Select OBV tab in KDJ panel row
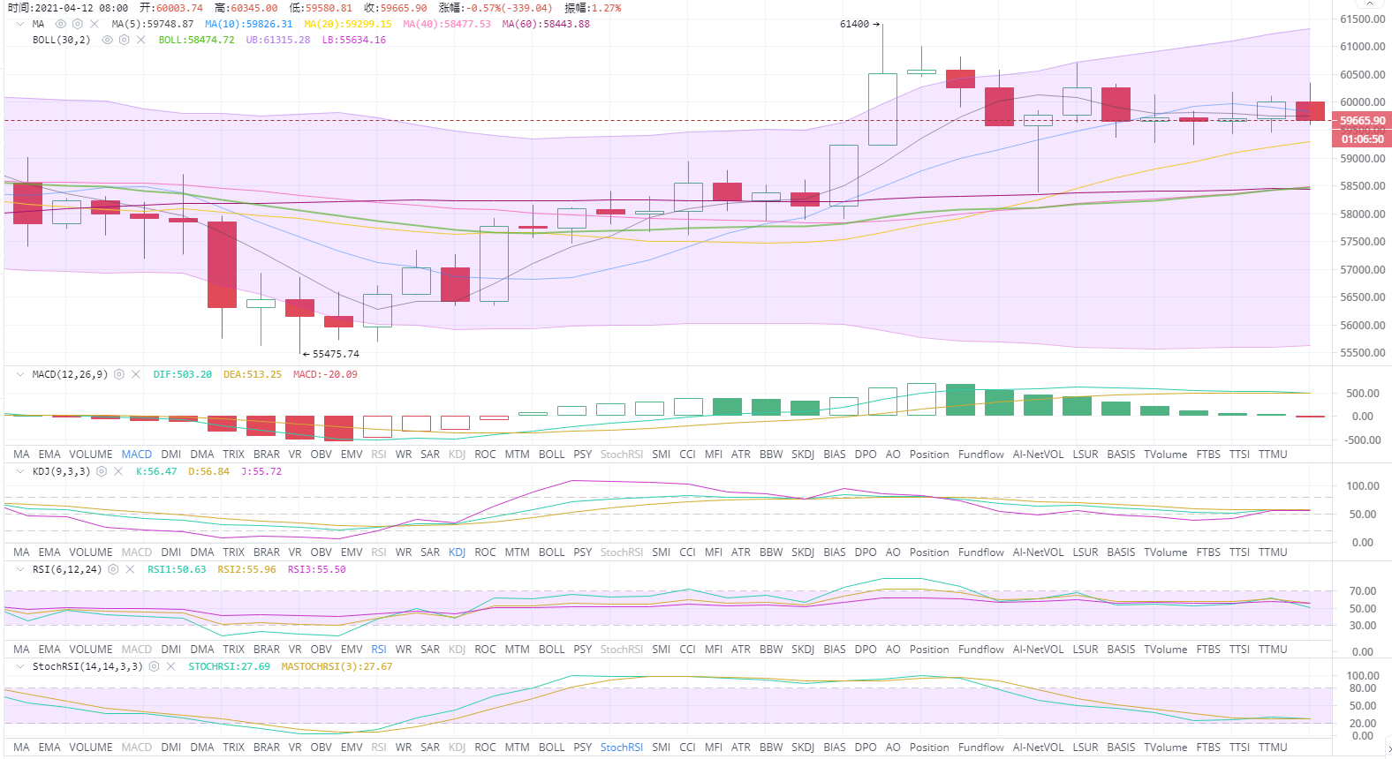 click(x=322, y=552)
